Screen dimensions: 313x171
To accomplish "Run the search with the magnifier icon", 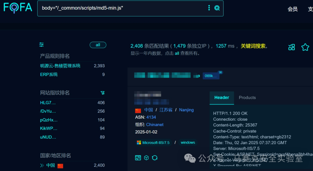I will pos(217,8).
